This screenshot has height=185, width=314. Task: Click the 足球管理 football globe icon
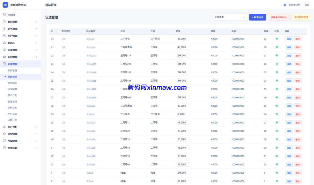4,57
